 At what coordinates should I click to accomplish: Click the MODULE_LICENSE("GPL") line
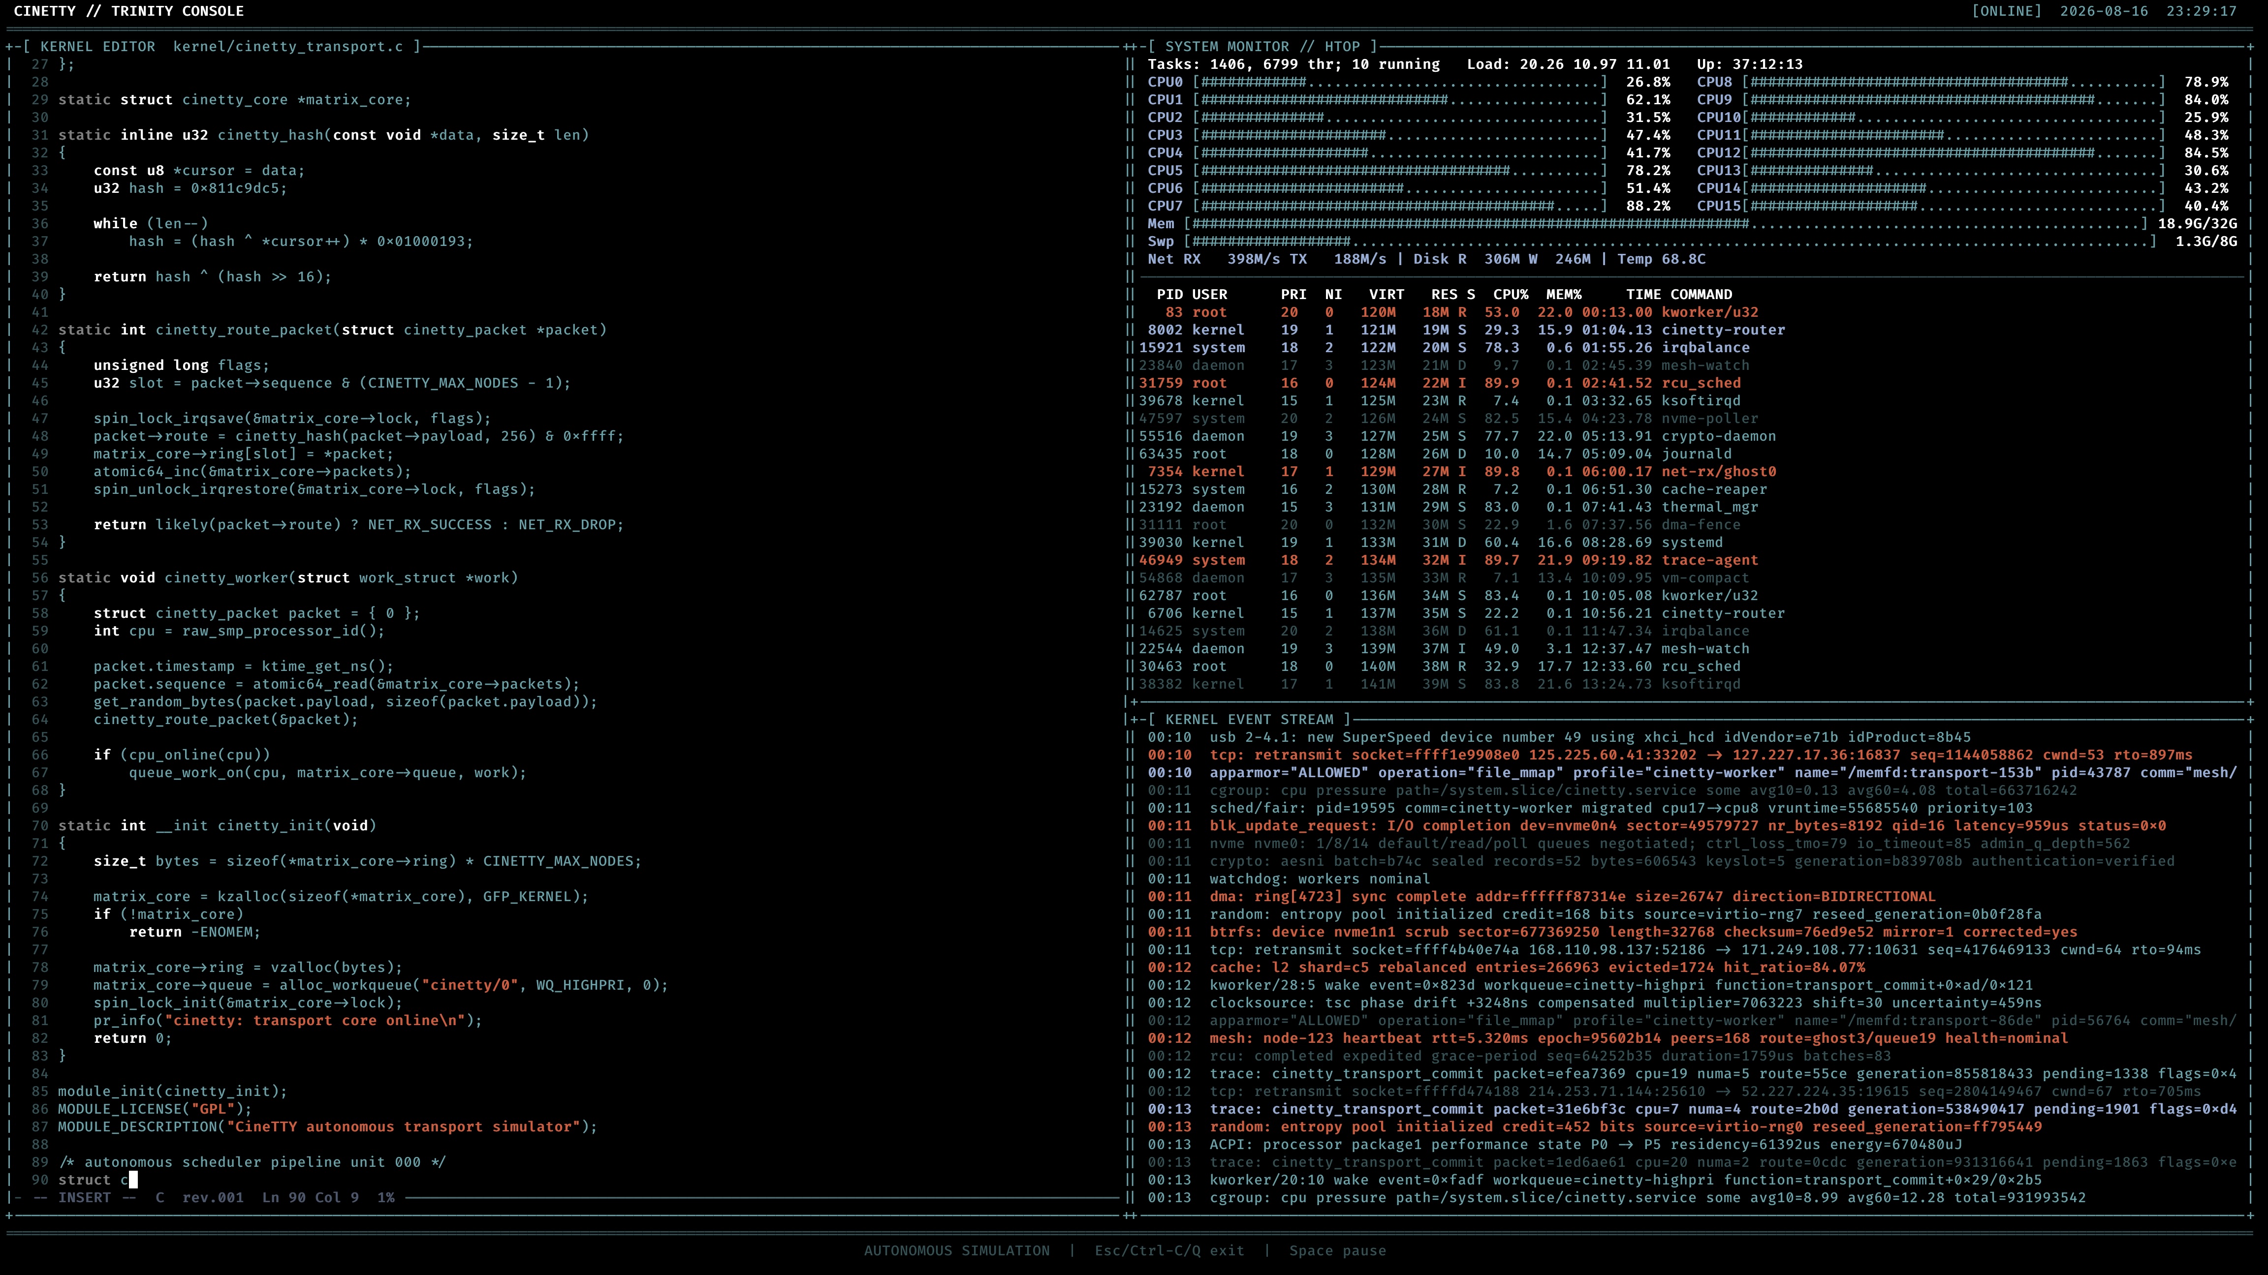(155, 1110)
